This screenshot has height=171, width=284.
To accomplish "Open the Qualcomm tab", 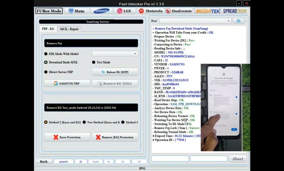I will point(179,11).
